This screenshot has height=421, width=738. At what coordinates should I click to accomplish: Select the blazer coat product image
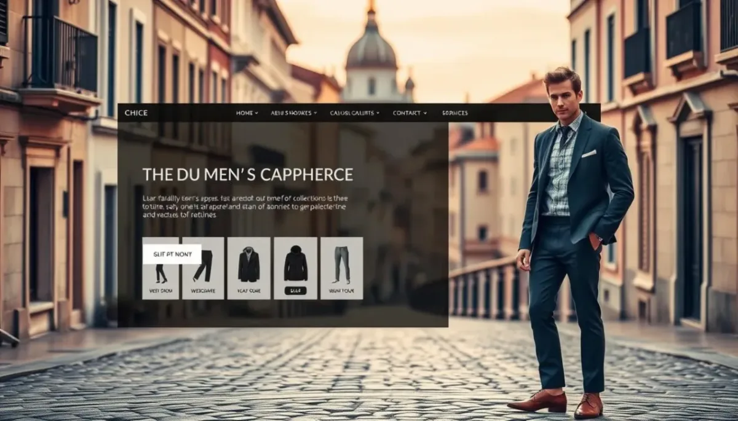tap(248, 266)
